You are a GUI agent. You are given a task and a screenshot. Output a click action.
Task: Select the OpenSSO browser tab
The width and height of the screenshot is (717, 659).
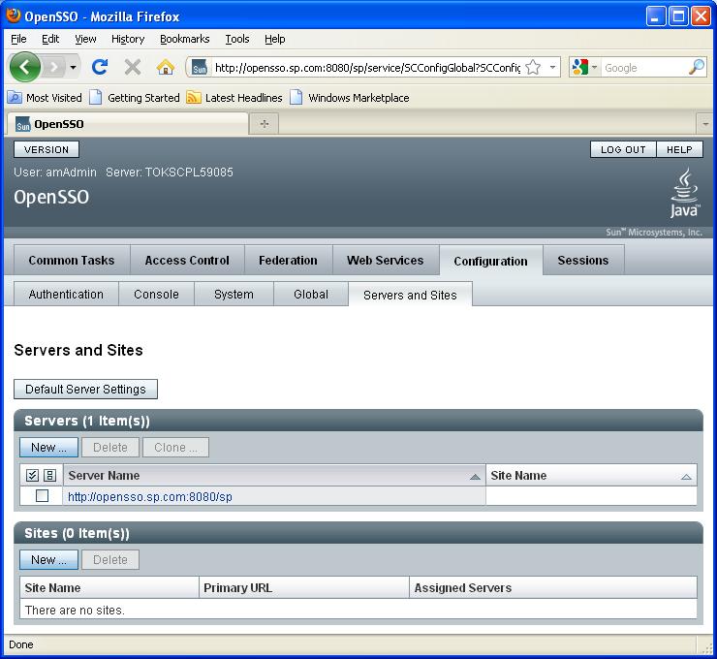coord(127,124)
